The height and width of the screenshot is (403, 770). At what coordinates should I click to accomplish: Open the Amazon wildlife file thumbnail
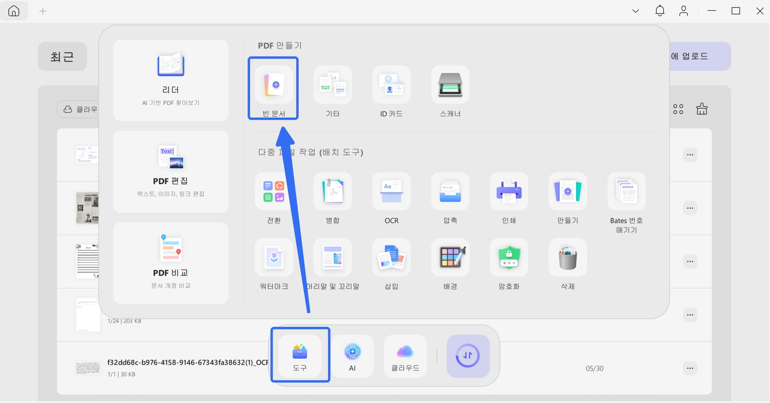87,208
